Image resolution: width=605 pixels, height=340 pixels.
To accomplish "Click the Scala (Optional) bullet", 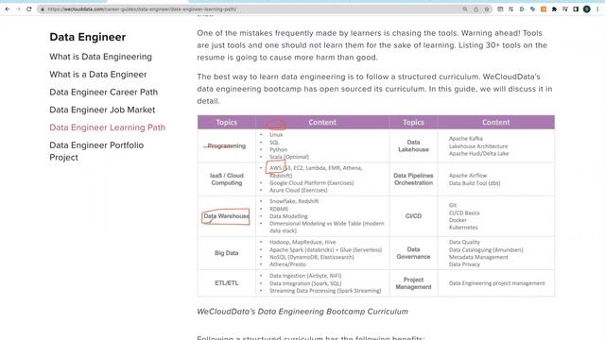I will point(289,157).
